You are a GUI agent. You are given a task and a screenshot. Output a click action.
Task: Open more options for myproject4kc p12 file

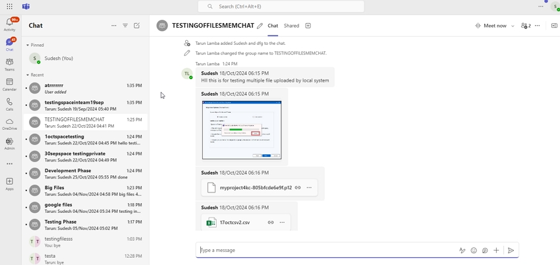(x=309, y=187)
